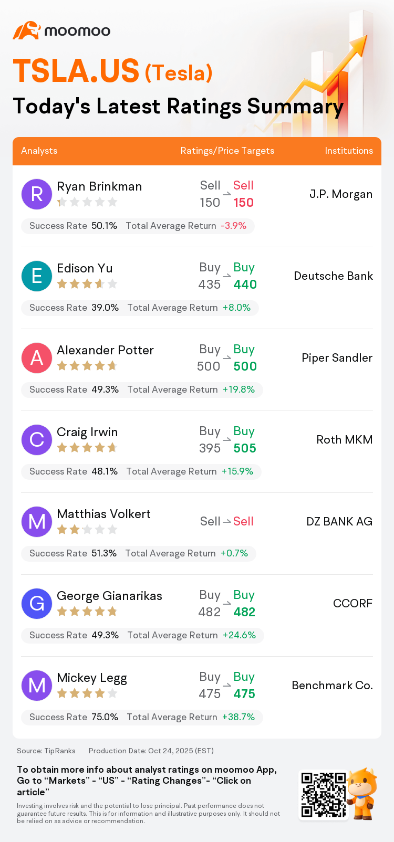Click Mickey Legg's purple M avatar

coord(37,686)
